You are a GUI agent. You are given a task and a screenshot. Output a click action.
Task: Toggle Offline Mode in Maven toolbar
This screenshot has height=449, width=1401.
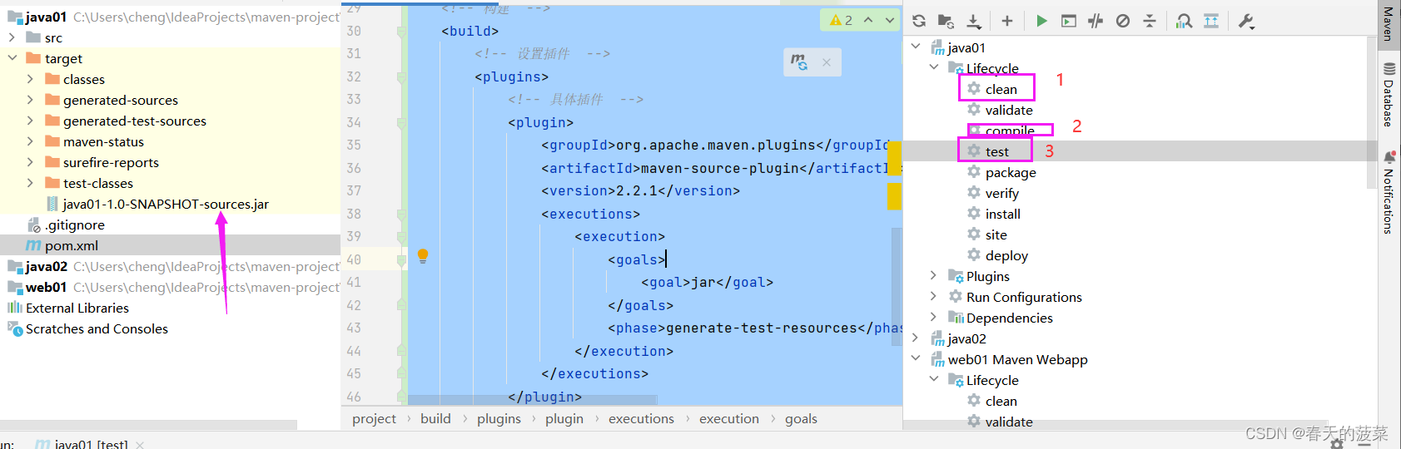[x=1095, y=21]
